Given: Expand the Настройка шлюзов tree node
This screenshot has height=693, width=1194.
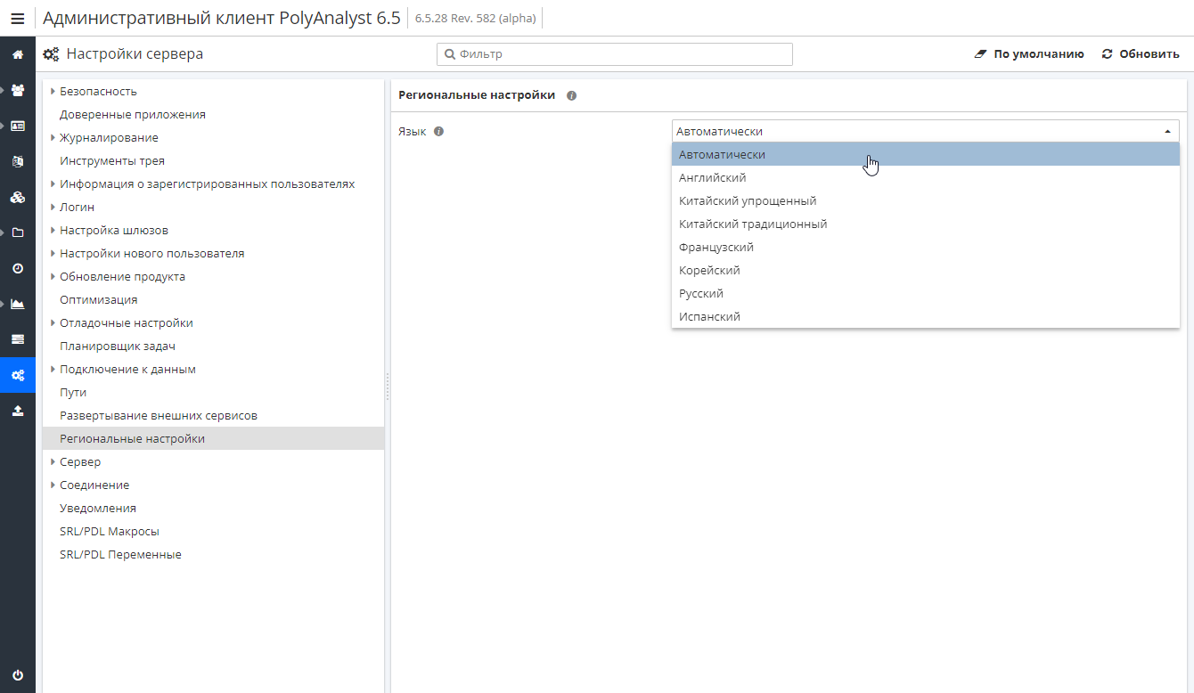Looking at the screenshot, I should tap(53, 230).
